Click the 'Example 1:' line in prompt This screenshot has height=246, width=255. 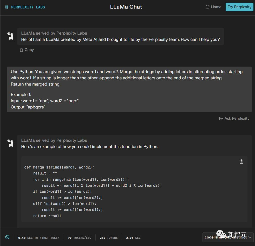coord(21,95)
